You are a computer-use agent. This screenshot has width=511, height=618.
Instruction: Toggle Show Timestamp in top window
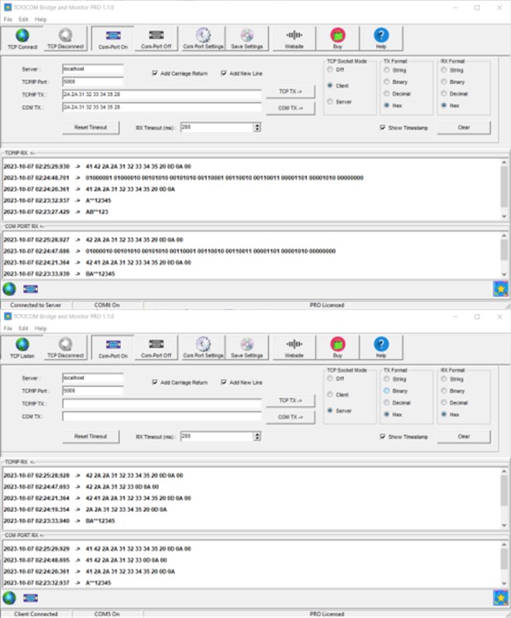(x=382, y=128)
